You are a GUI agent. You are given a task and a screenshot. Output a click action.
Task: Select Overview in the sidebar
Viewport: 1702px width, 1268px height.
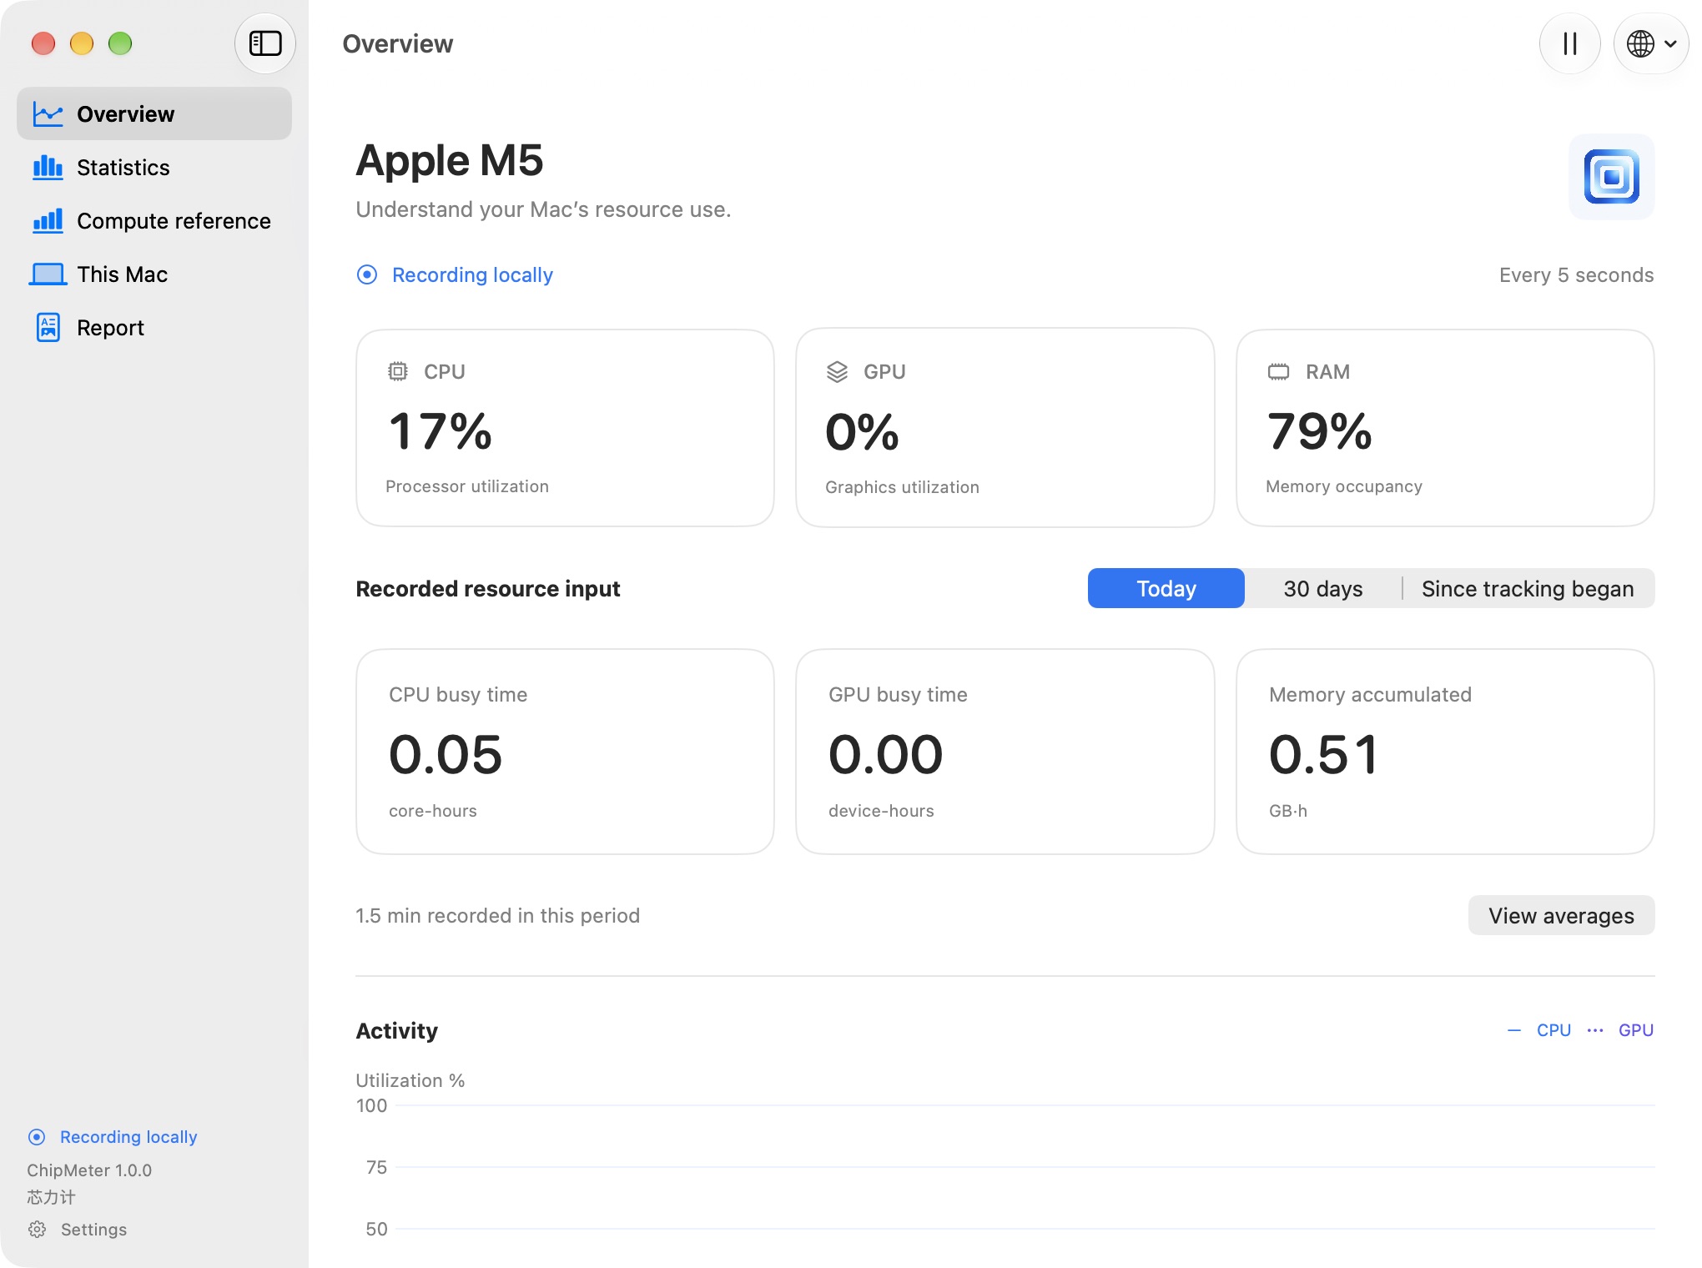pyautogui.click(x=154, y=113)
